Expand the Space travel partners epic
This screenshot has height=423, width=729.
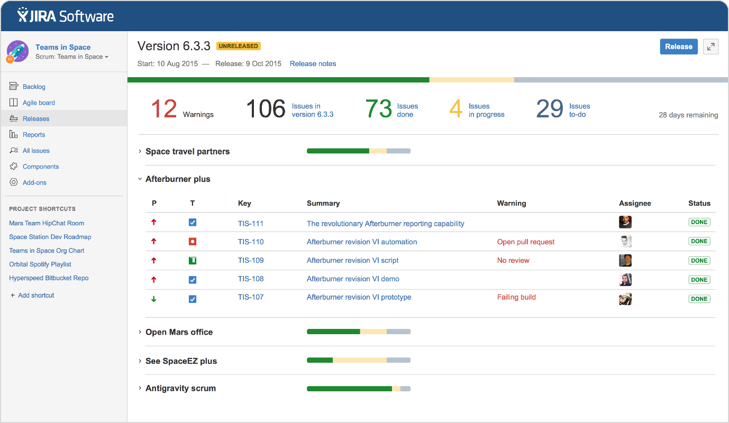[140, 151]
